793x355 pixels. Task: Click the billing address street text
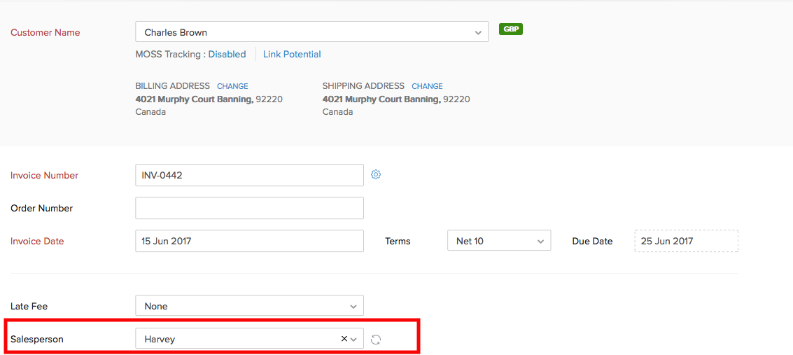click(x=194, y=99)
